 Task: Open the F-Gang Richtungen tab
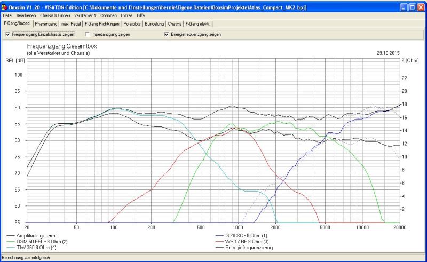(102, 24)
